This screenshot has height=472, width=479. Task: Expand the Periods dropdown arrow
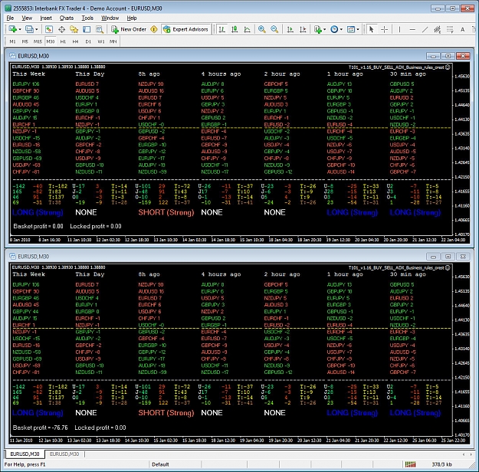point(341,30)
